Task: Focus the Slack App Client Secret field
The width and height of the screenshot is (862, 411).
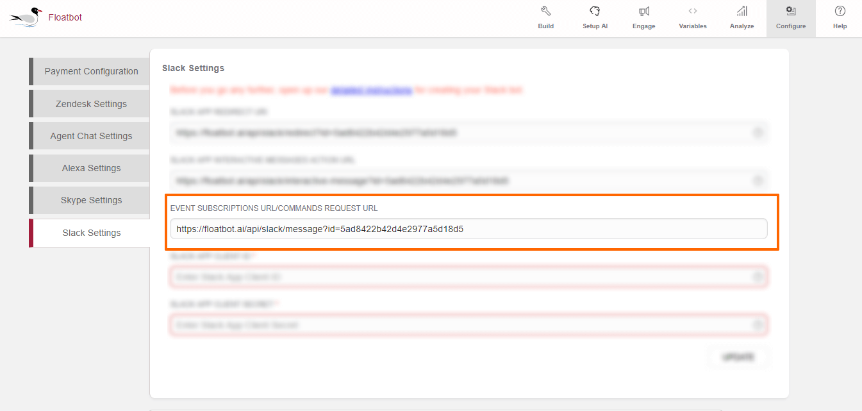Action: 461,325
